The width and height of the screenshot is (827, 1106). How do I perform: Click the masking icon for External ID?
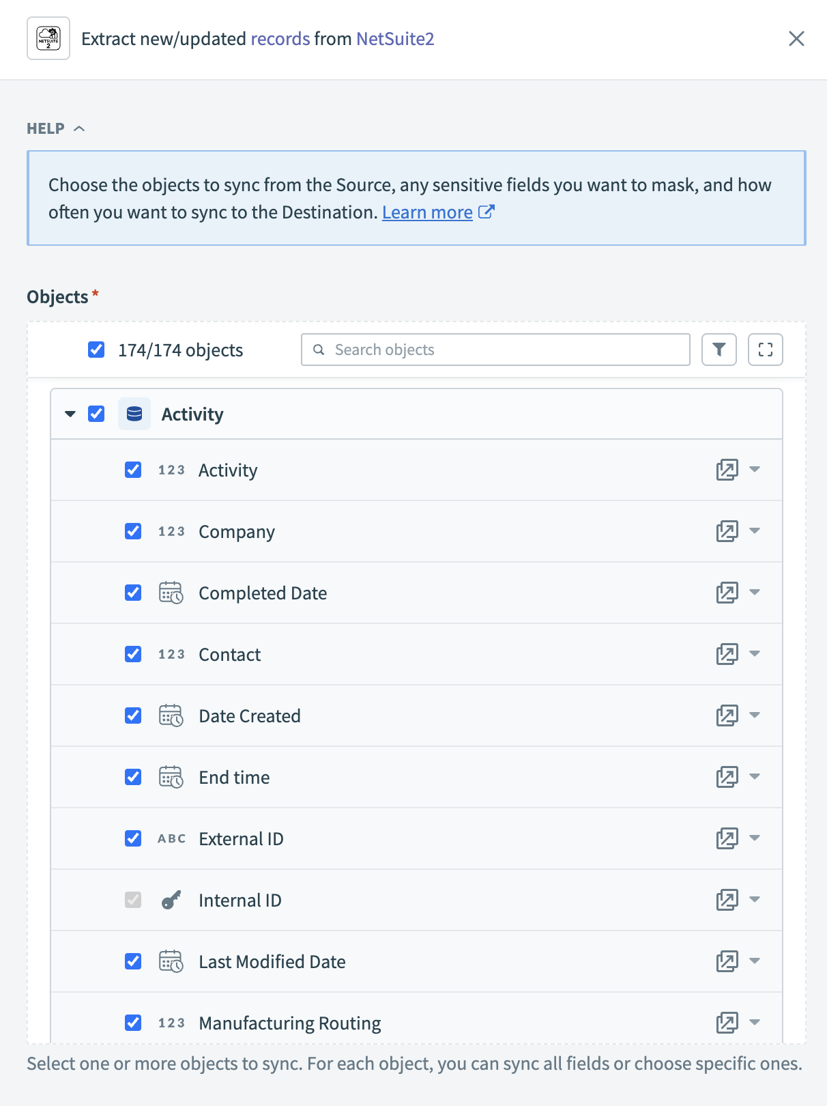tap(727, 838)
